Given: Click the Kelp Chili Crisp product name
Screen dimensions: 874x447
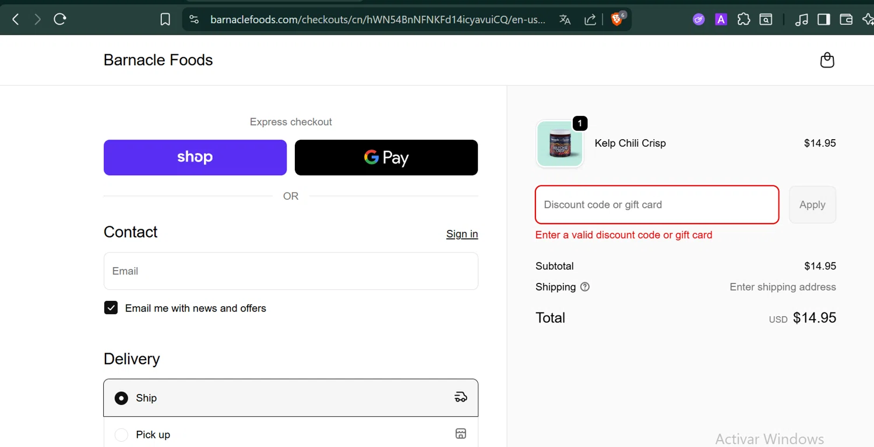Looking at the screenshot, I should click(x=630, y=143).
